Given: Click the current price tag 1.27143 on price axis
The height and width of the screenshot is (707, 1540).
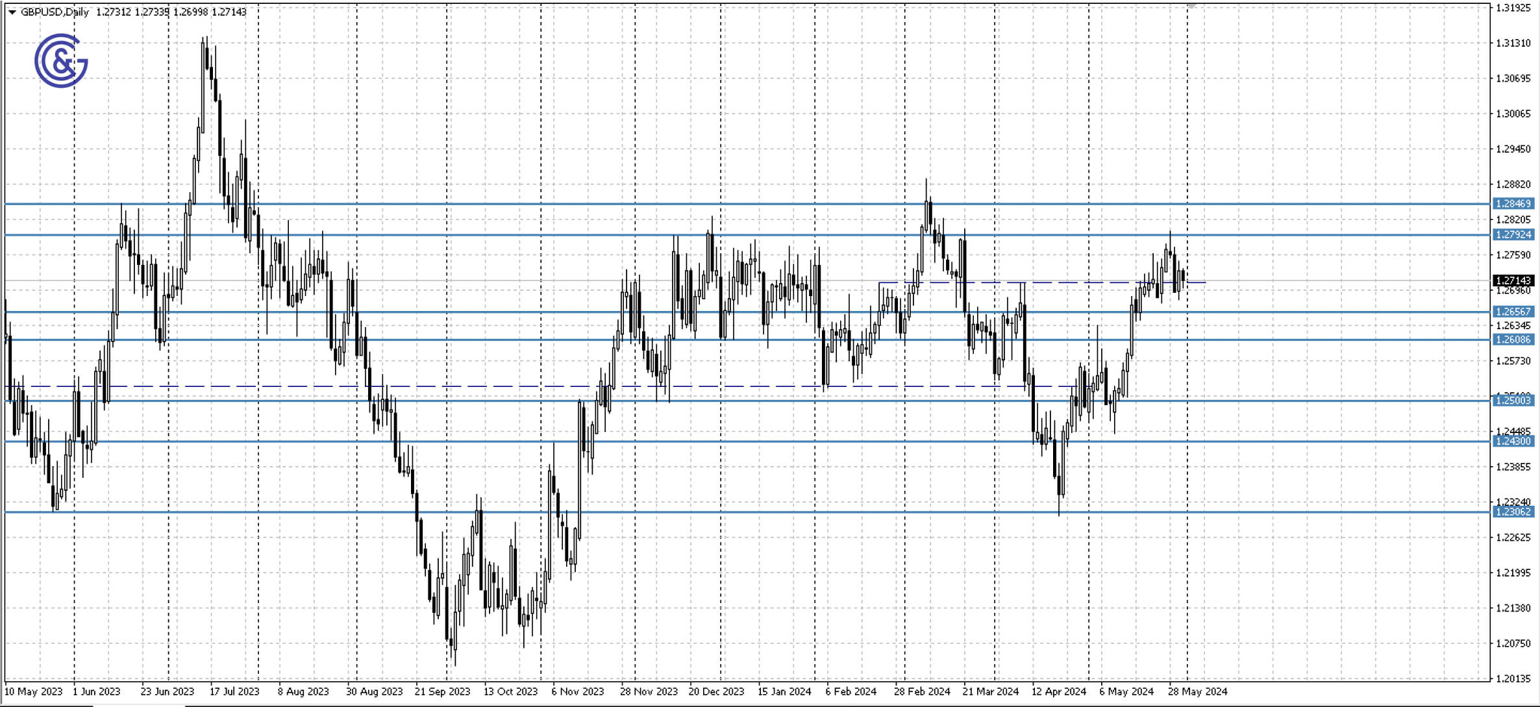Looking at the screenshot, I should coord(1515,280).
